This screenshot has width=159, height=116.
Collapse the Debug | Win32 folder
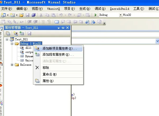click(12, 43)
